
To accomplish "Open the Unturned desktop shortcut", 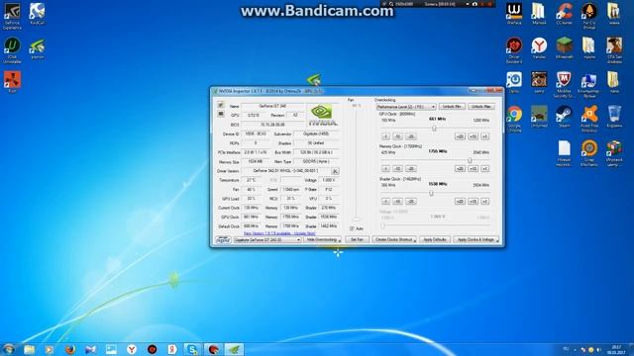I will [539, 117].
